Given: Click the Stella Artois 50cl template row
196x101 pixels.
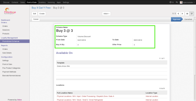Looking at the screenshot, I should [112, 66].
